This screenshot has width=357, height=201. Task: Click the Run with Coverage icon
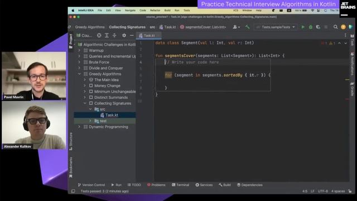[x=318, y=27]
